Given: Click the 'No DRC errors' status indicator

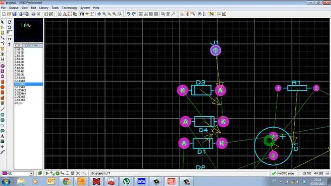Looking at the screenshot, I should pos(283,174).
